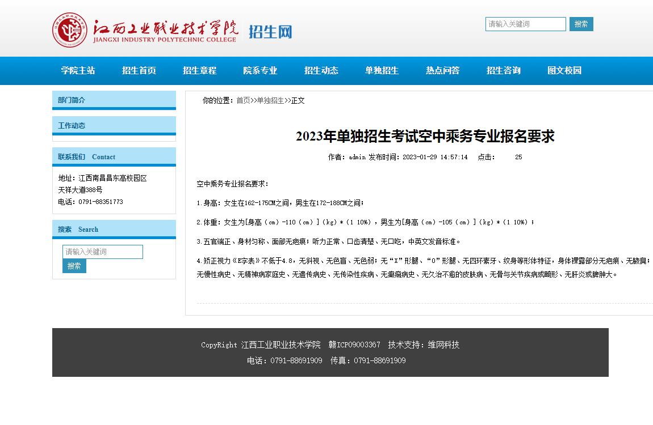653x425 pixels.
Task: Click the 招生网 header title
Action: pos(270,32)
